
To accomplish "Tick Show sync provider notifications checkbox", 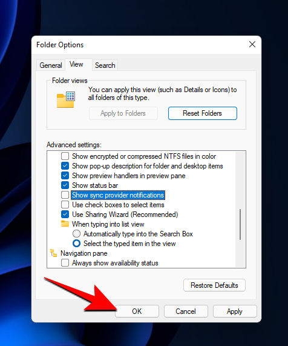I will coord(65,195).
